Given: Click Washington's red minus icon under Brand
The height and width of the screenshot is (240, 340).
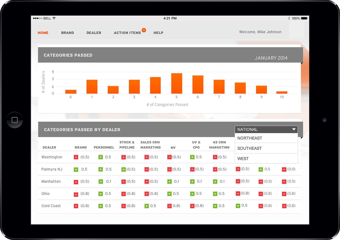Looking at the screenshot, I should click(76, 157).
